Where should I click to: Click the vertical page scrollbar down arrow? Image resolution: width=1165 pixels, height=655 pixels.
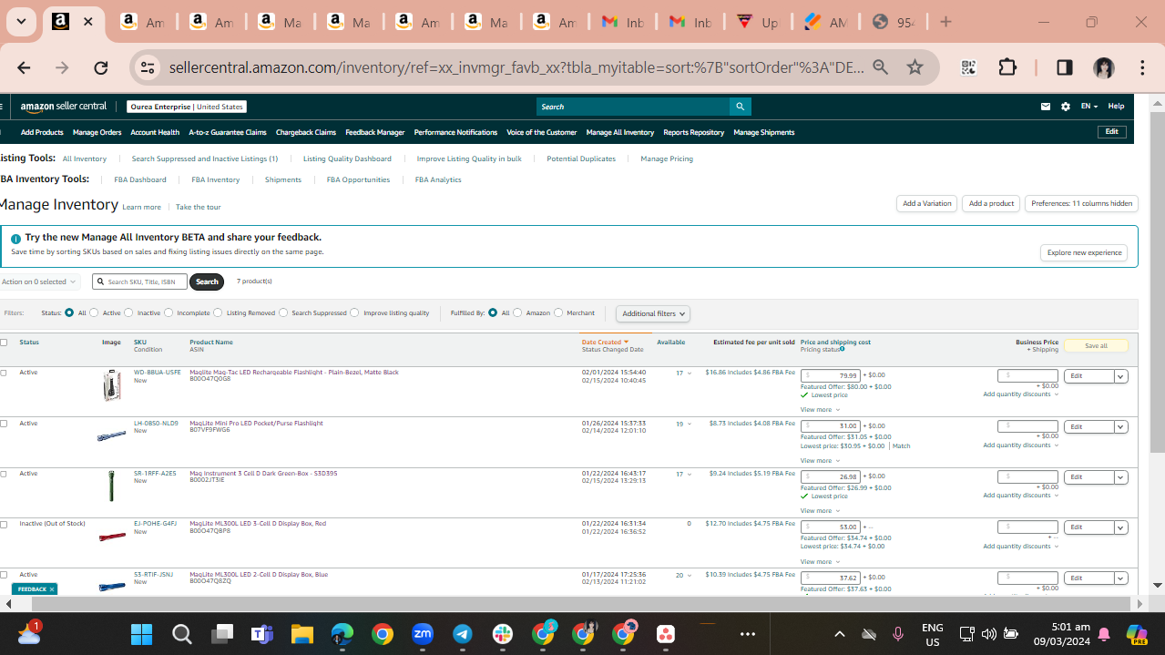coord(1157,586)
